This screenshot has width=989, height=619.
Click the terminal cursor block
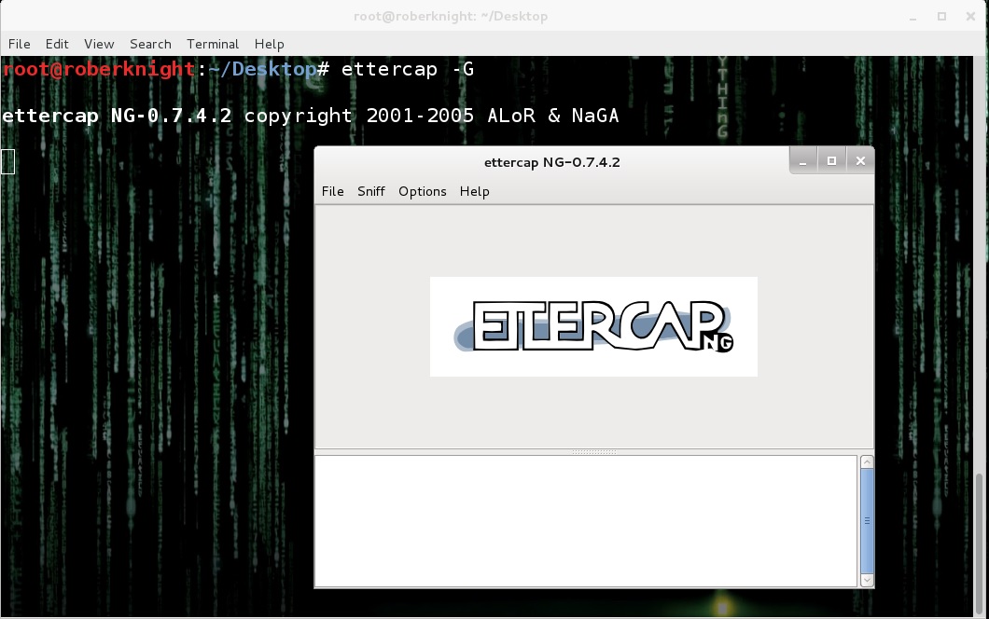pos(7,161)
